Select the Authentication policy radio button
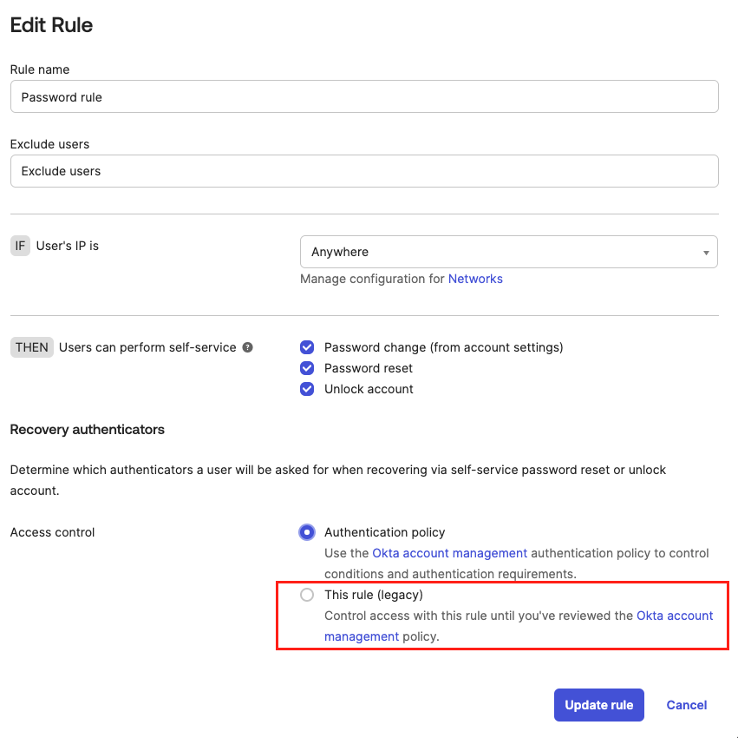 pos(307,532)
